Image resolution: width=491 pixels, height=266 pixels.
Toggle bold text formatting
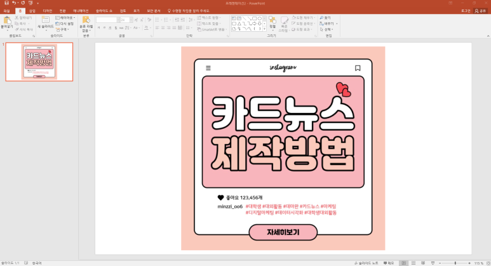[98, 28]
